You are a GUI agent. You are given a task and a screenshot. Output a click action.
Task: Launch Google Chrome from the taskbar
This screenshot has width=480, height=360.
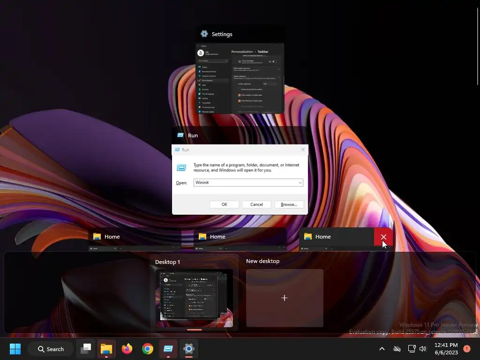pos(148,349)
